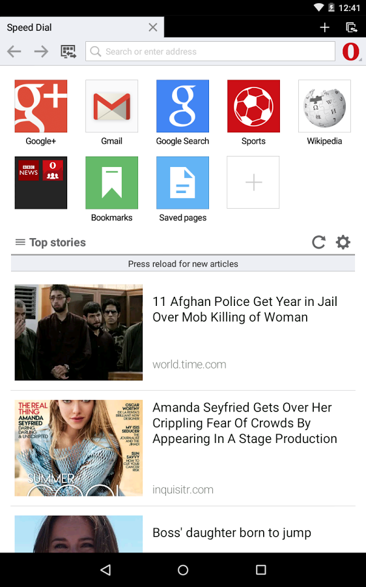This screenshot has width=366, height=587.
Task: Open Top stories settings gear
Action: click(x=343, y=242)
